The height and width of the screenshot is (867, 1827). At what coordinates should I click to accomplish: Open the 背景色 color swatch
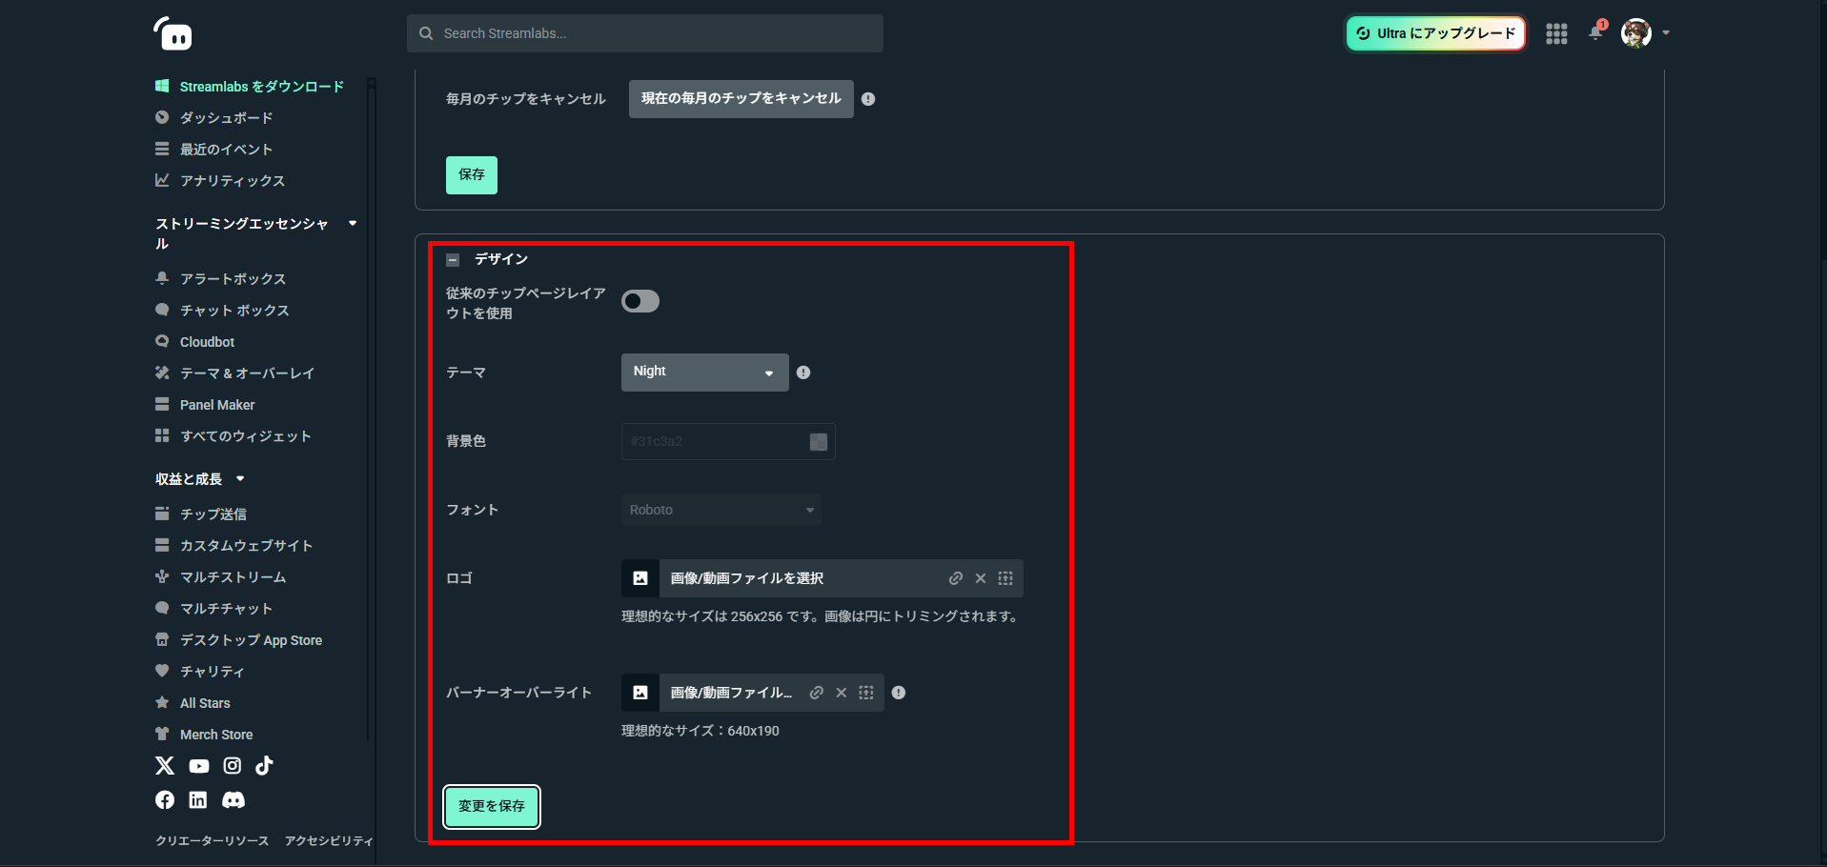tap(819, 442)
